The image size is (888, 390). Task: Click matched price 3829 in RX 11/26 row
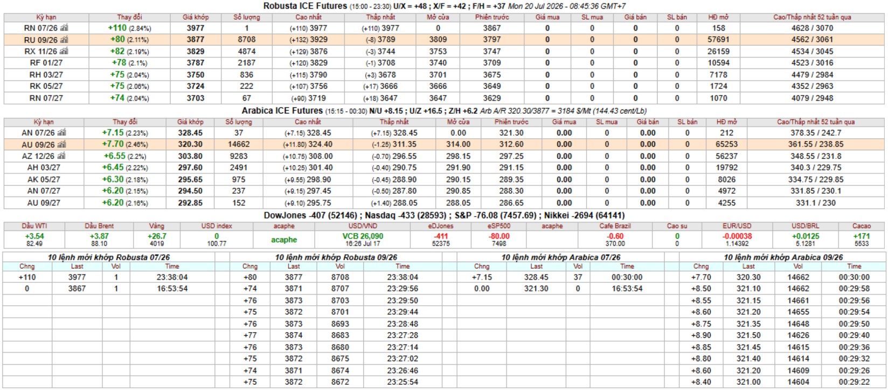(196, 52)
